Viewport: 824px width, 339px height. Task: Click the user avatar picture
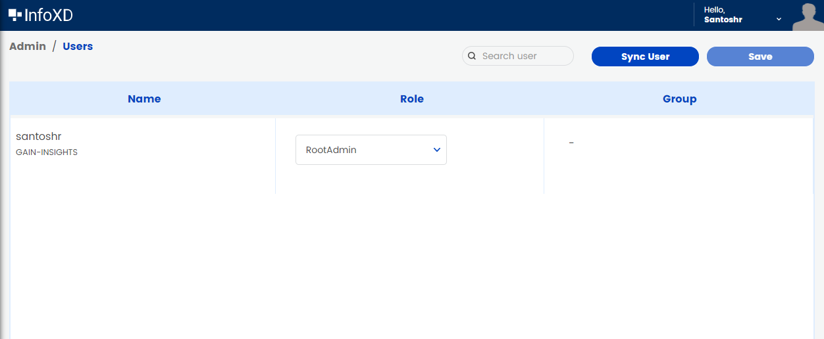pyautogui.click(x=808, y=16)
